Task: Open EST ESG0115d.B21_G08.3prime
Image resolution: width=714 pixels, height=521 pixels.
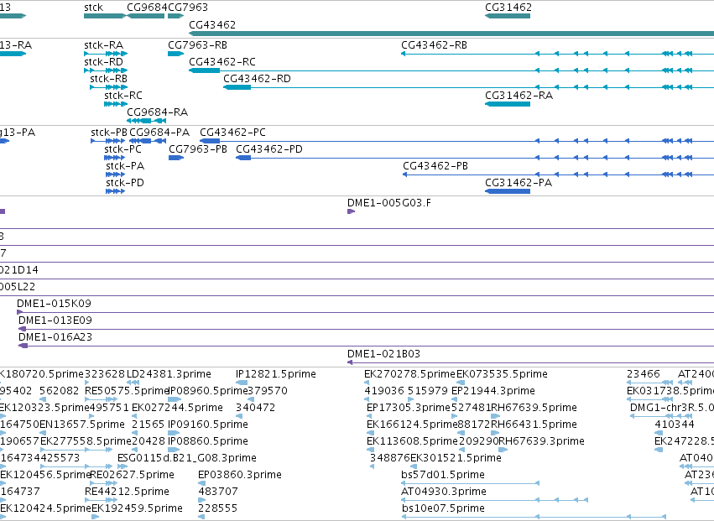Action: click(187, 458)
